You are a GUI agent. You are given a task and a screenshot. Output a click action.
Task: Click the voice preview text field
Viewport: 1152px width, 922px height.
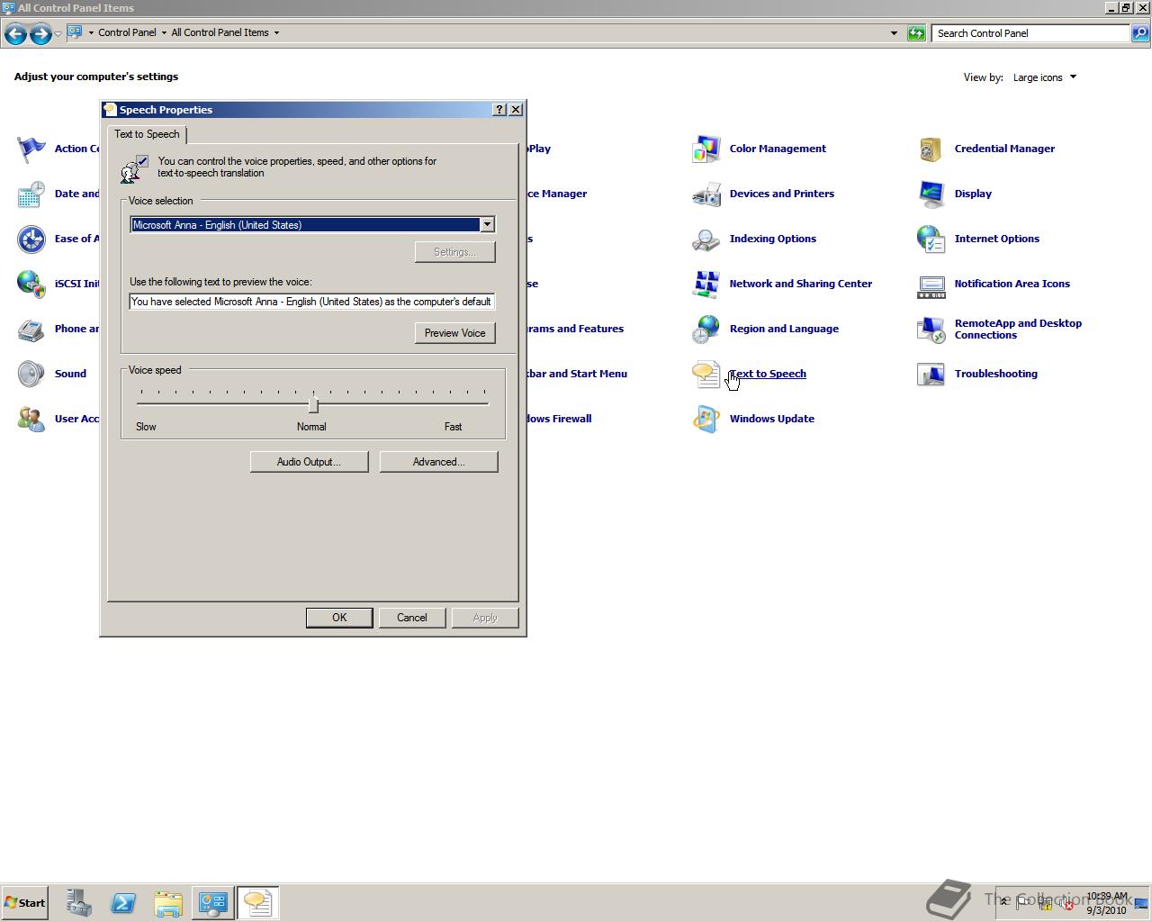tap(312, 302)
